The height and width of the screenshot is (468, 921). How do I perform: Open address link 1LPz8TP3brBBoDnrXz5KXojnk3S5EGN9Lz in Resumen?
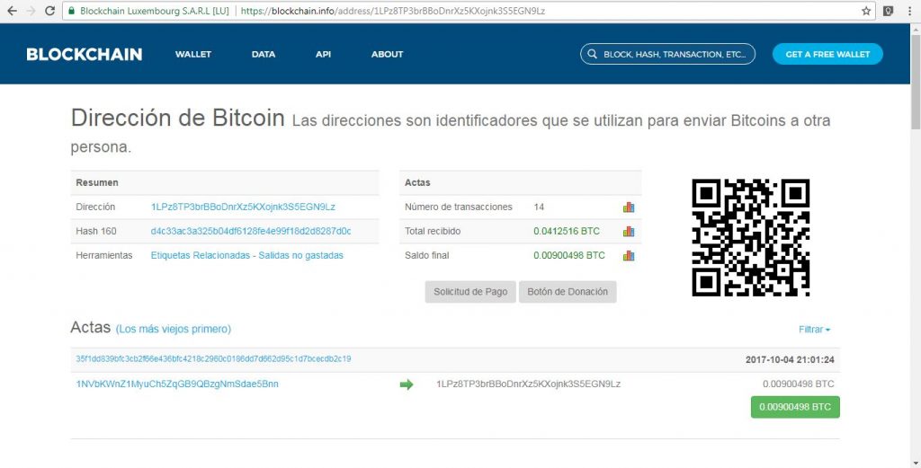(243, 207)
